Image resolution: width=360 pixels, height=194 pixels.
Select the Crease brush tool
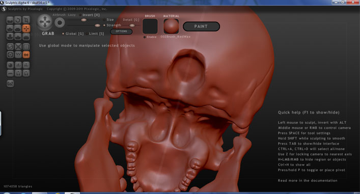10,20
